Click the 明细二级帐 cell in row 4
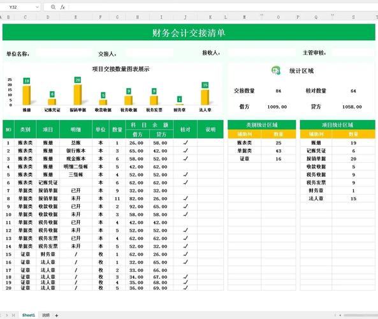The image size is (378, 319). (x=76, y=167)
